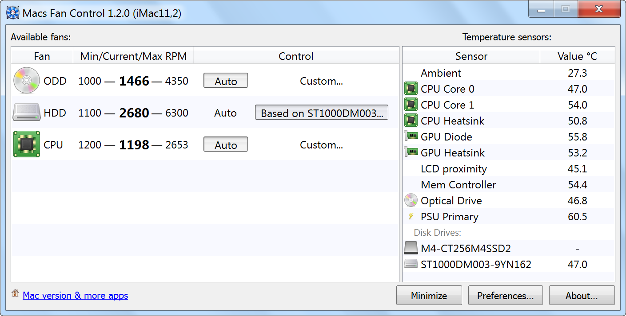
Task: Open Custom control for CPU fan
Action: pyautogui.click(x=321, y=145)
